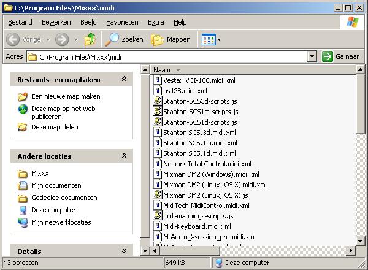Click the Vorige back button
The height and width of the screenshot is (270, 368).
point(23,39)
